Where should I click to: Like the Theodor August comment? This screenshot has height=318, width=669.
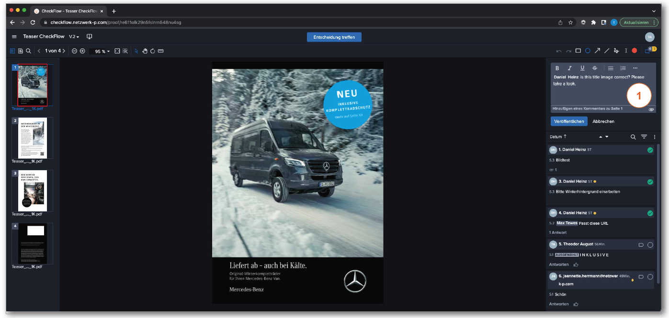click(x=576, y=264)
